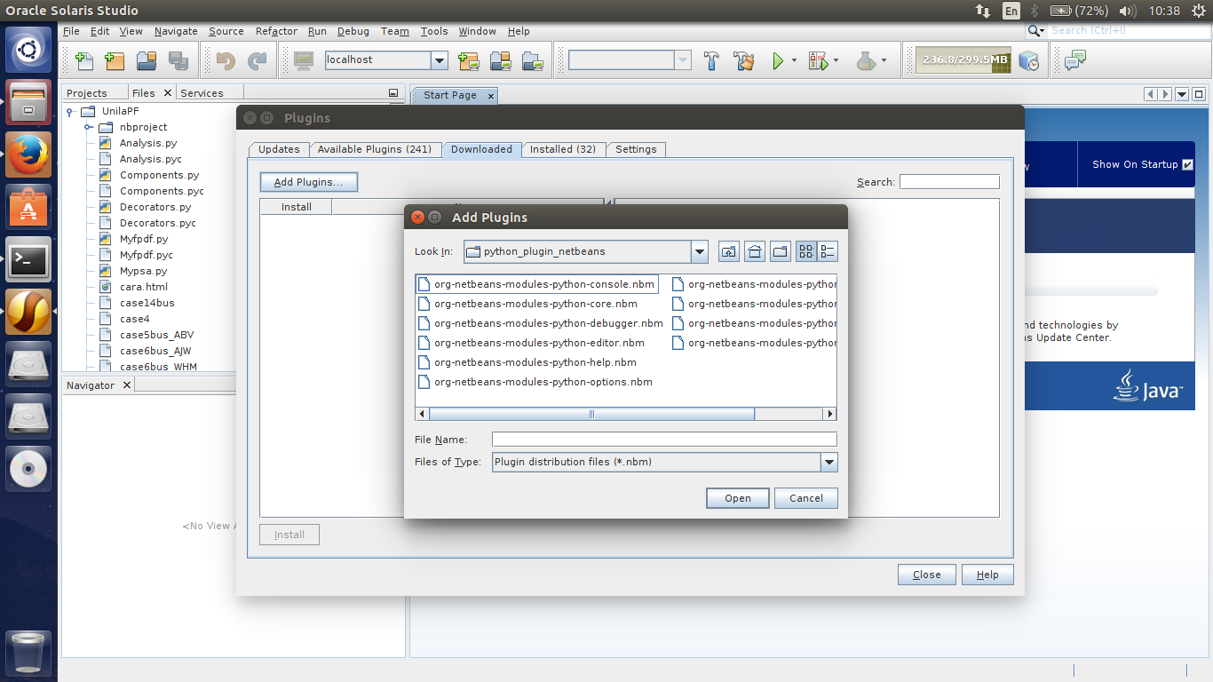
Task: Click the Redo arrow in the toolbar
Action: coord(257,60)
